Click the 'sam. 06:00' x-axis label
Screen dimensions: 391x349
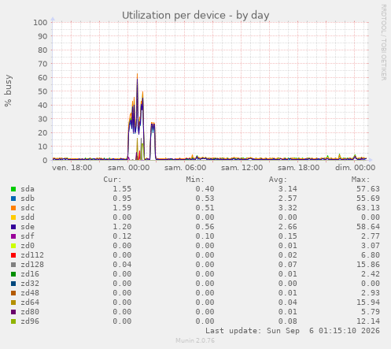tap(185, 168)
